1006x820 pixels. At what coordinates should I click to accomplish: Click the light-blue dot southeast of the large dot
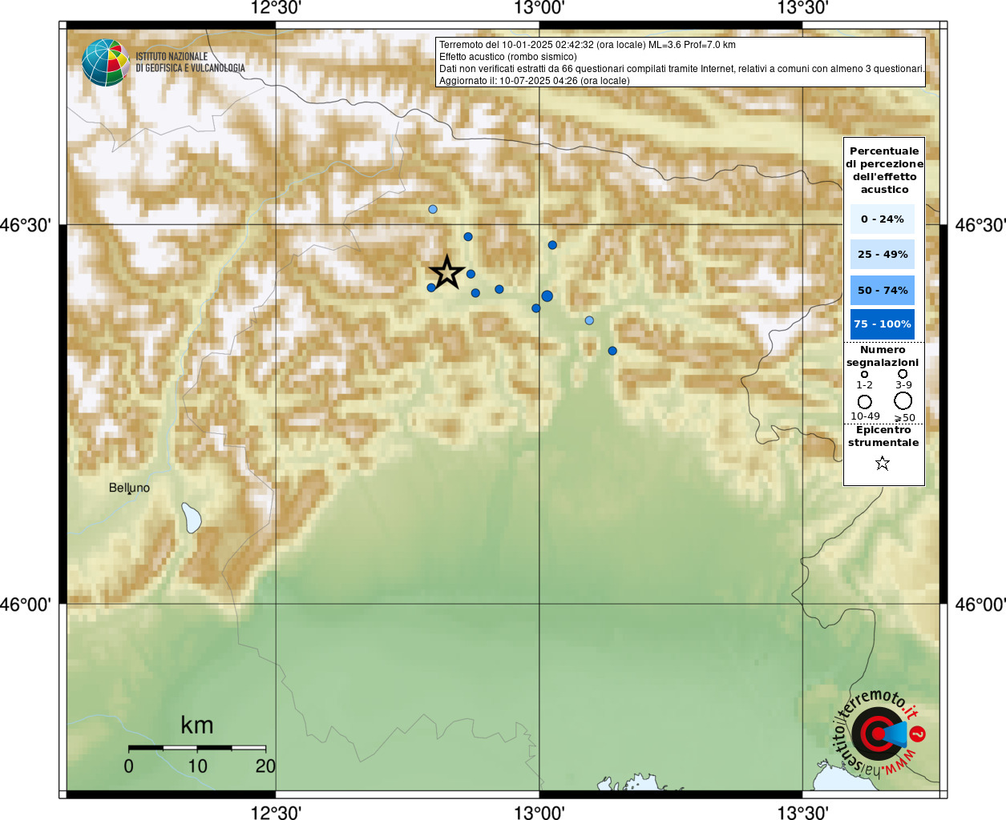pos(589,320)
